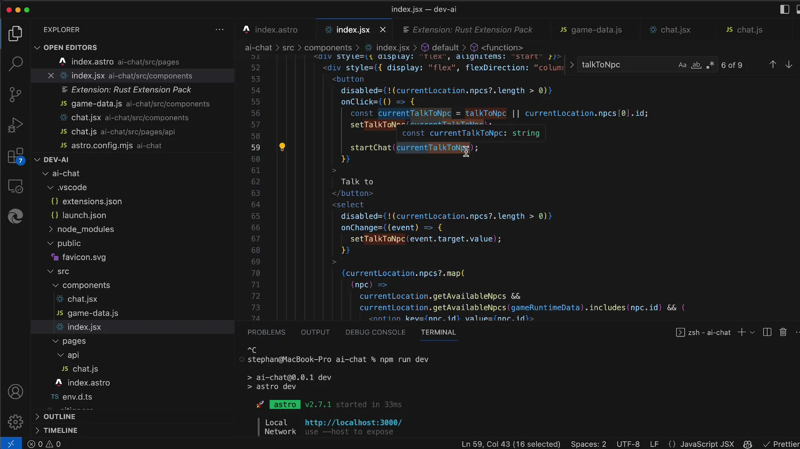Screen dimensions: 800x449
Task: Open Explorer views and more actions ellipsis
Action: [219, 30]
